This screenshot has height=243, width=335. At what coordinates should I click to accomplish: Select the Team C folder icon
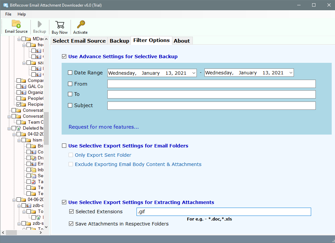click(x=24, y=122)
